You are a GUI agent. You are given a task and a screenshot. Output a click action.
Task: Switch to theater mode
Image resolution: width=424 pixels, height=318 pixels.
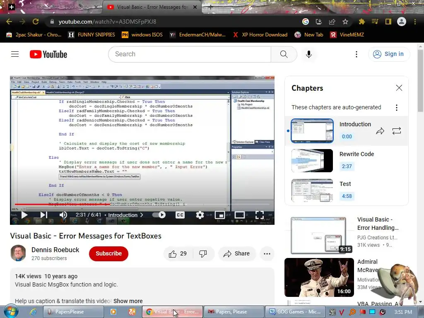click(239, 215)
